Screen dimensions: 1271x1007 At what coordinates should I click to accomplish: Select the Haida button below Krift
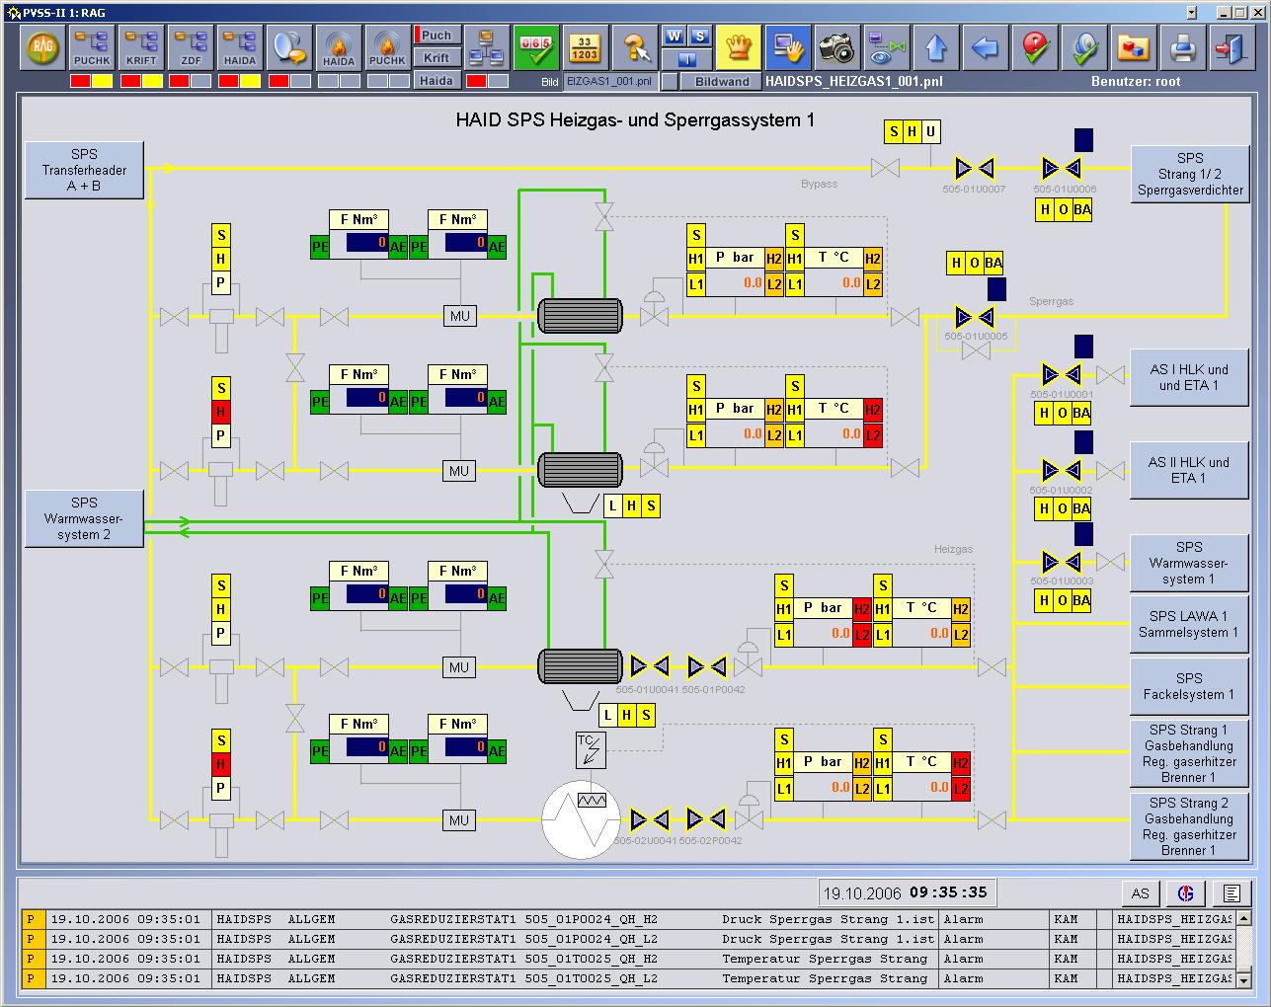437,81
